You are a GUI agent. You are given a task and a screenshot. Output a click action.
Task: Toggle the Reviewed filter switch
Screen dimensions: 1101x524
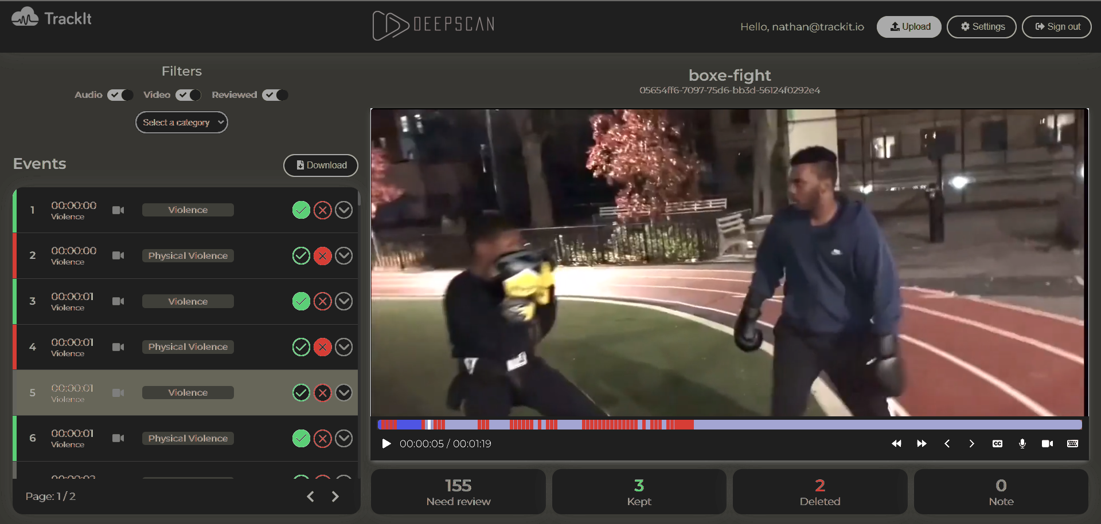275,95
